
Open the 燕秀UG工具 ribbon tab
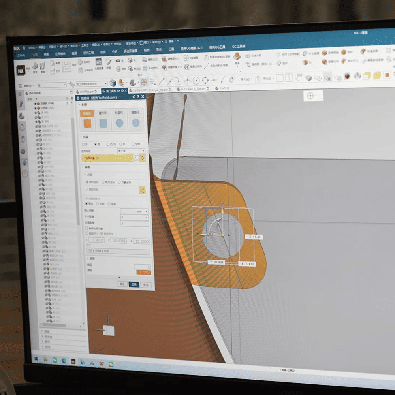click(x=217, y=47)
